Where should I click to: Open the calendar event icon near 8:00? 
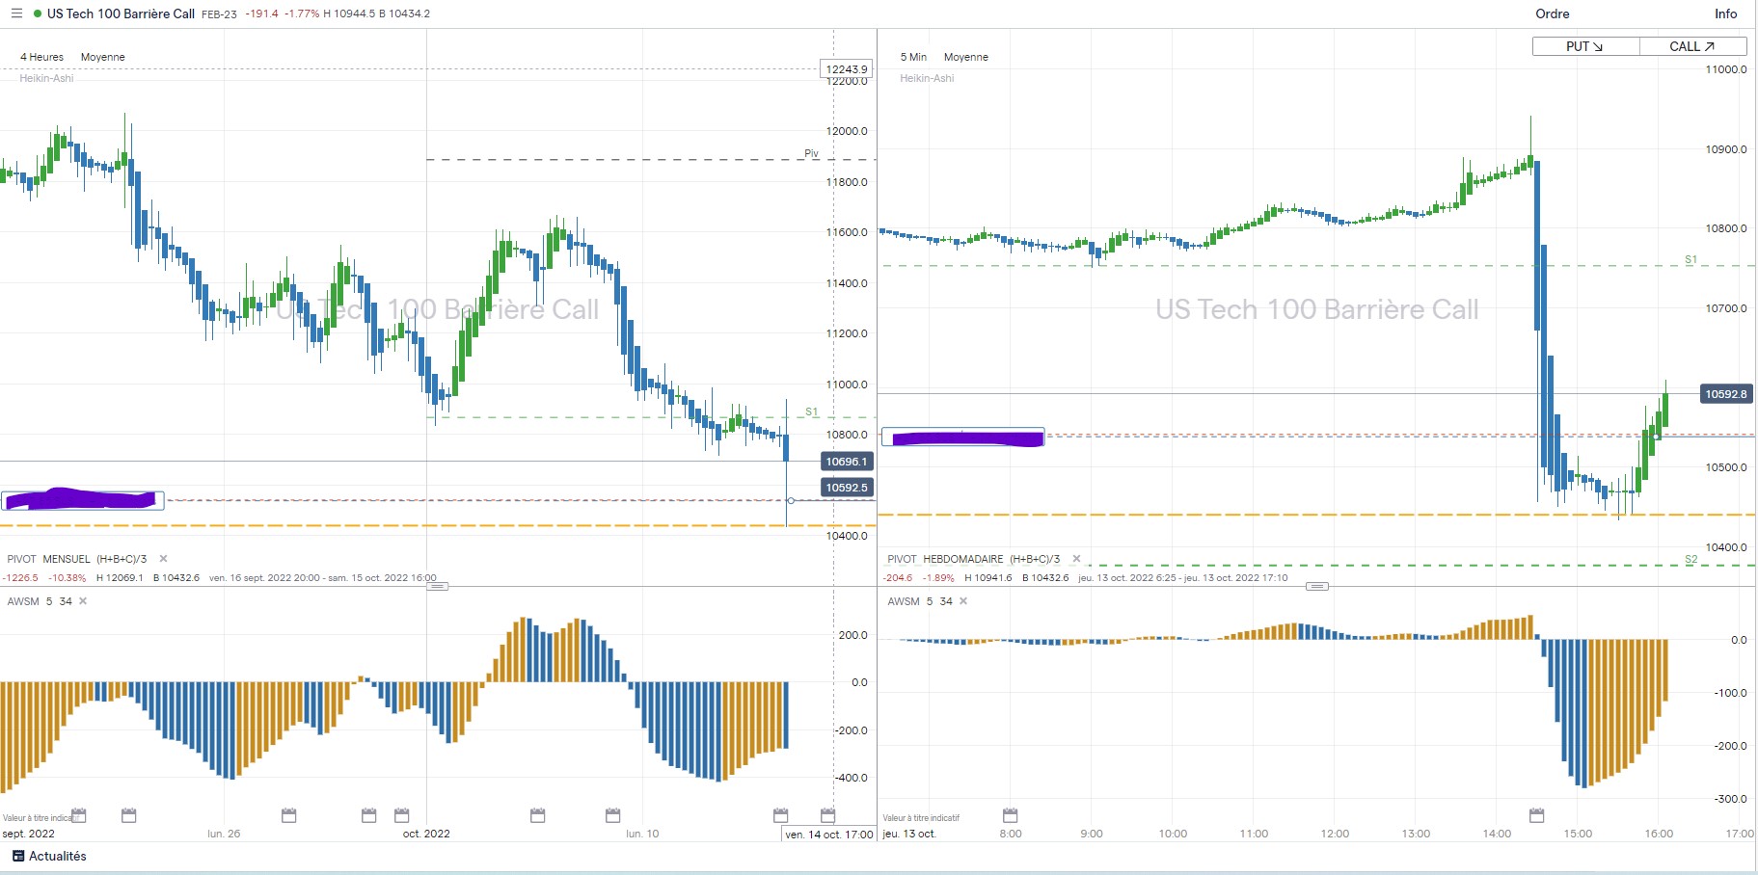pos(1010,815)
